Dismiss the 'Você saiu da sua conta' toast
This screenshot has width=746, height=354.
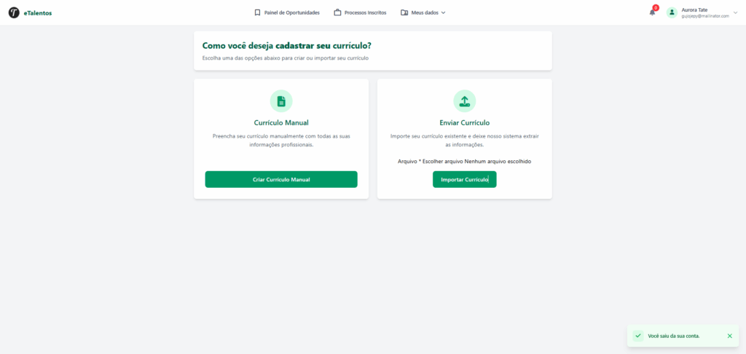[x=730, y=336]
